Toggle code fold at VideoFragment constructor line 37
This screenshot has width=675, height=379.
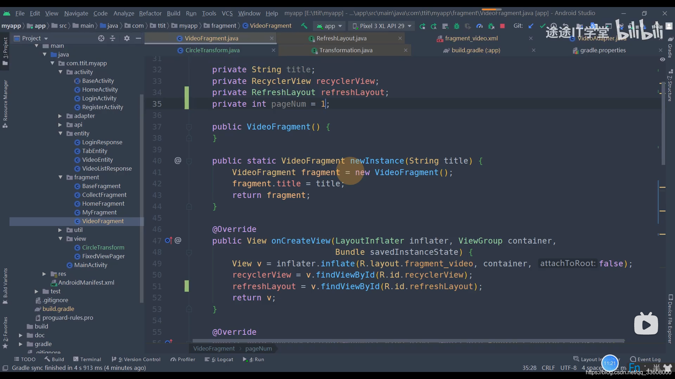(x=189, y=127)
